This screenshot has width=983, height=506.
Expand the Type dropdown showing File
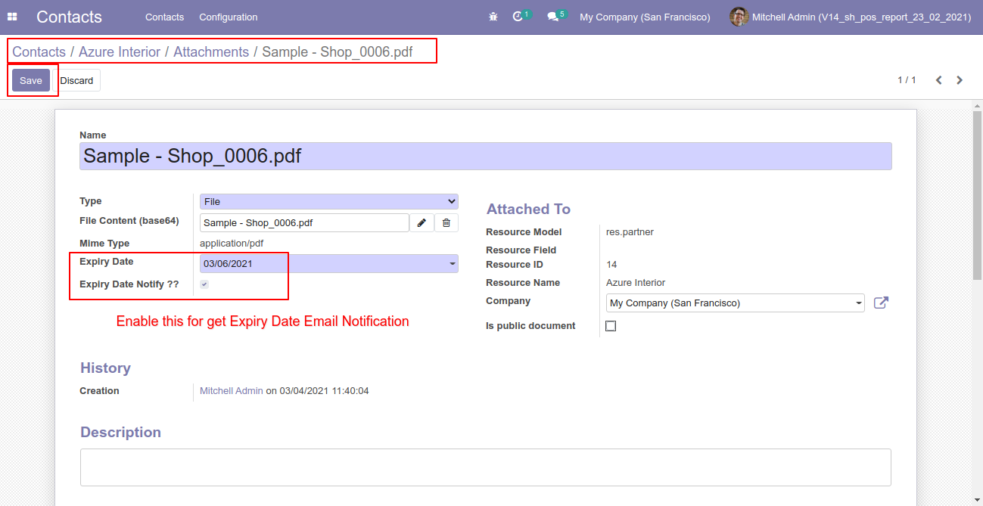[328, 201]
